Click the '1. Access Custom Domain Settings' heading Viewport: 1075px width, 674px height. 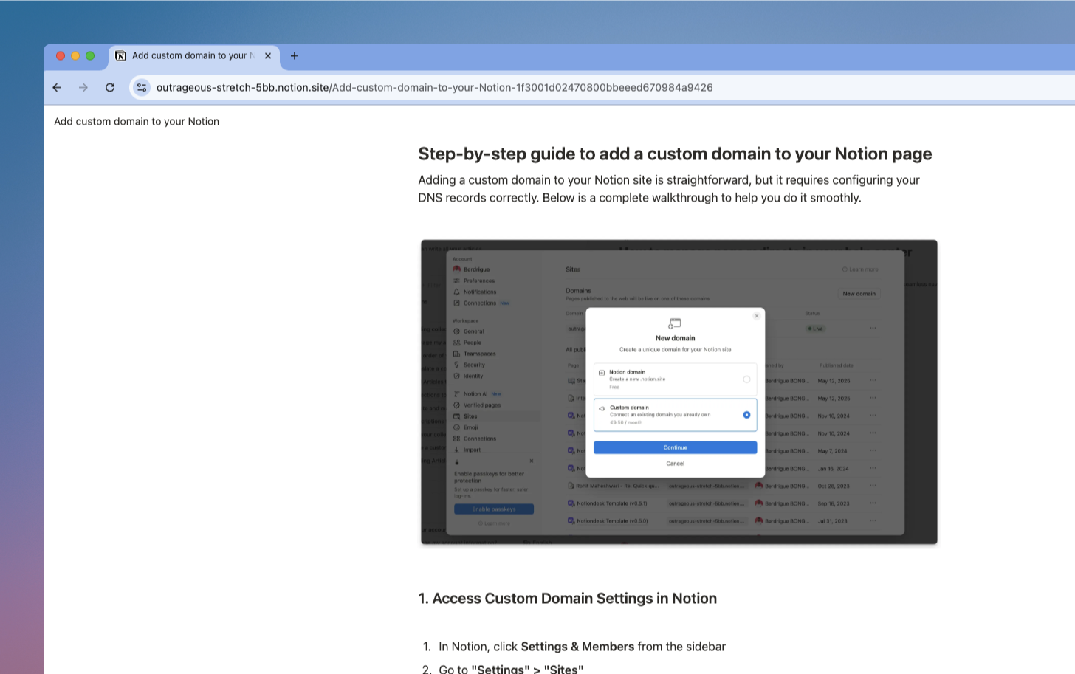pyautogui.click(x=567, y=599)
